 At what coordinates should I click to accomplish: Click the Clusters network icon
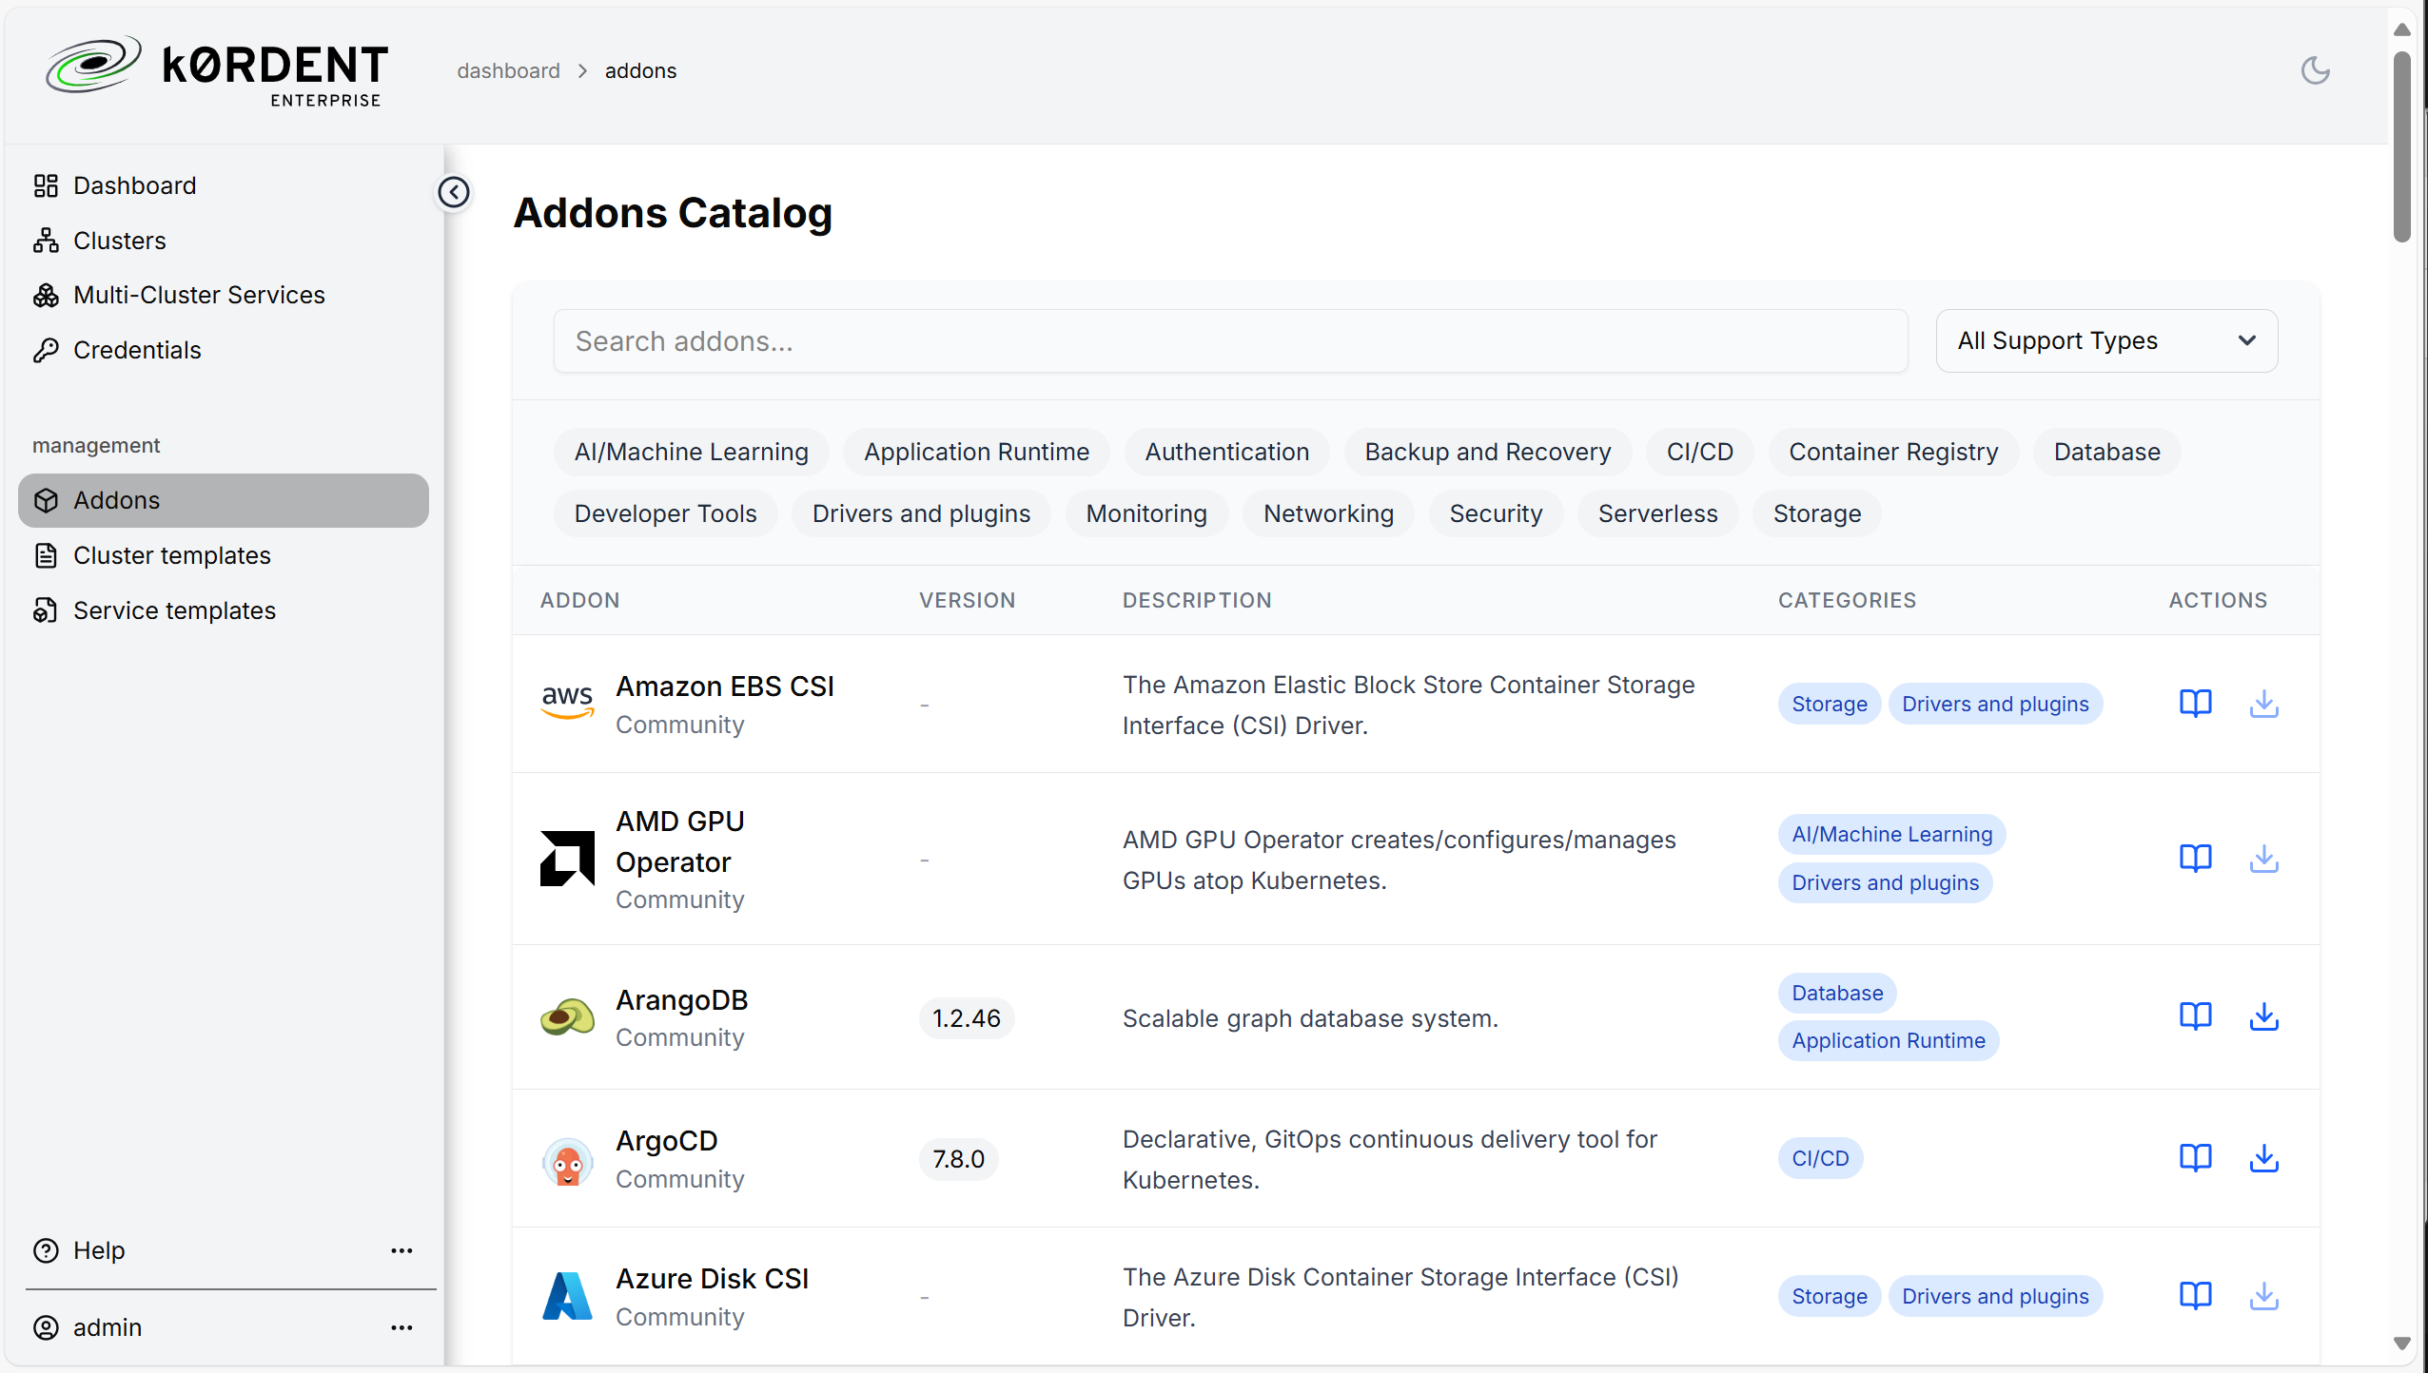(46, 241)
